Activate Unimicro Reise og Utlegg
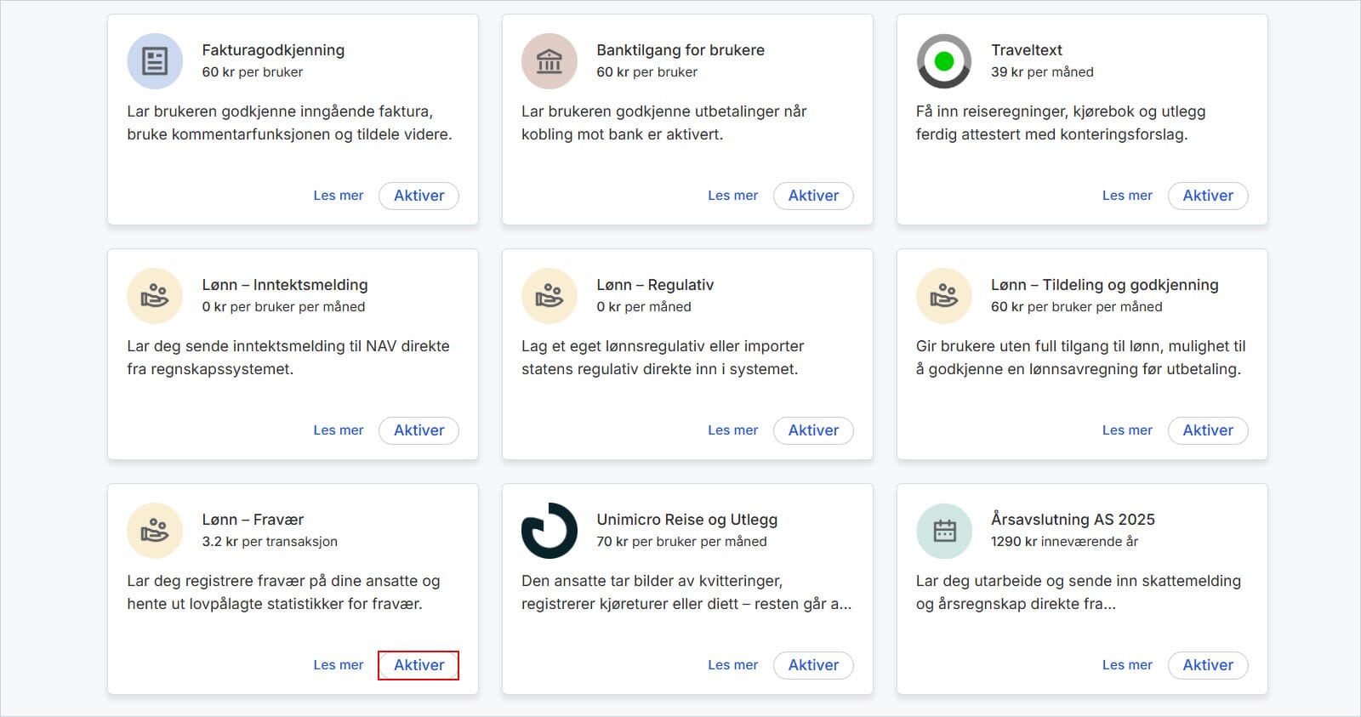This screenshot has height=717, width=1361. click(813, 665)
